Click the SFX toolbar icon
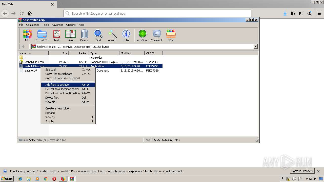 click(171, 35)
